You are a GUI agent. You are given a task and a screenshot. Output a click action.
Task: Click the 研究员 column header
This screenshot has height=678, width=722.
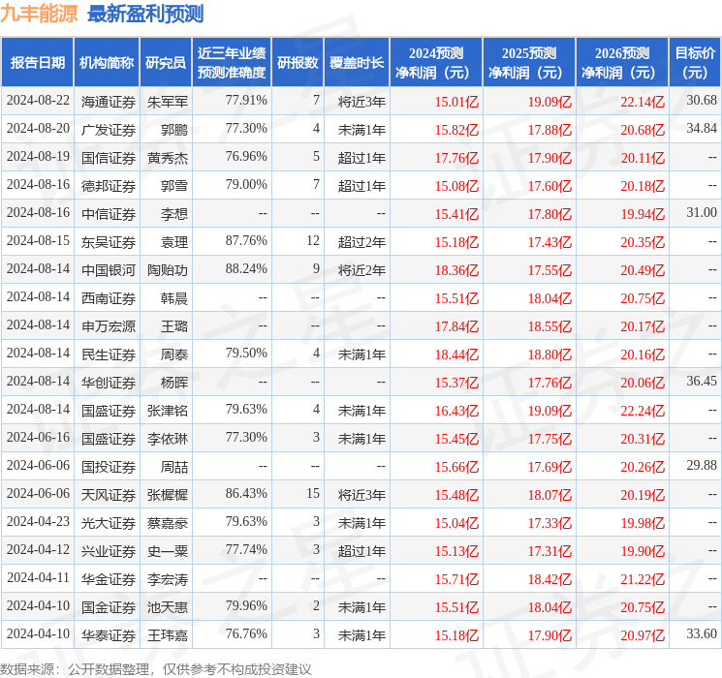(166, 63)
